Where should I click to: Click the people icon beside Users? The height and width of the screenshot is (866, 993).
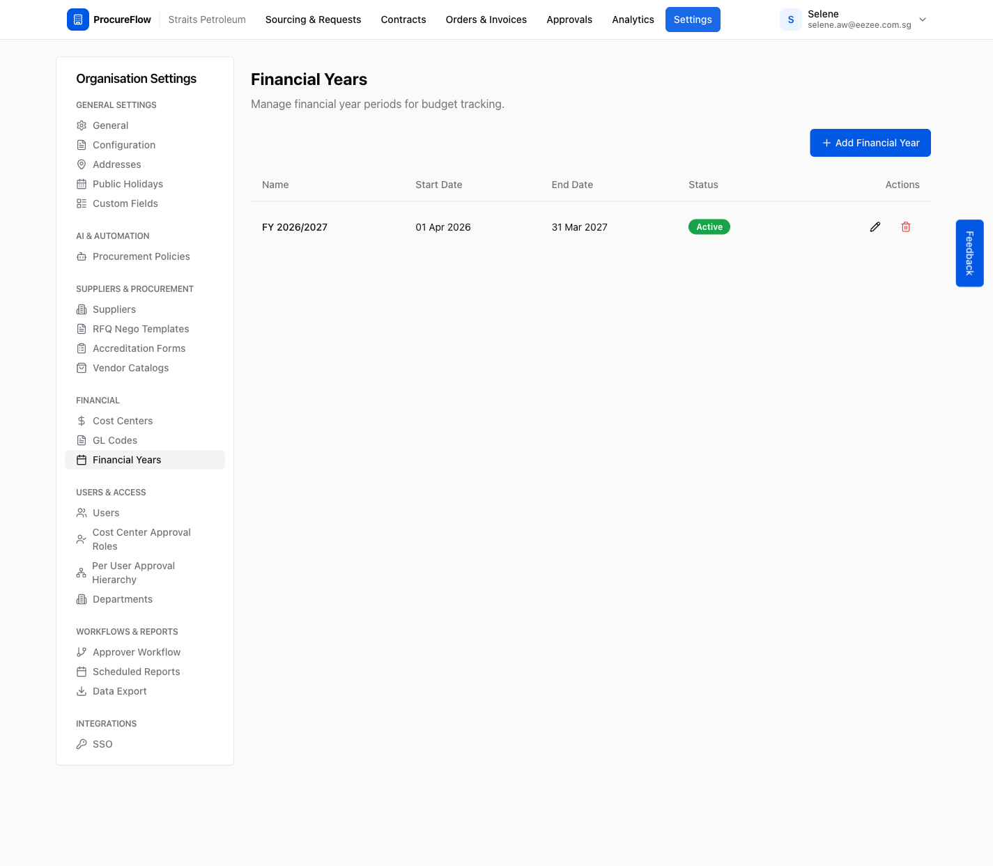coord(82,513)
